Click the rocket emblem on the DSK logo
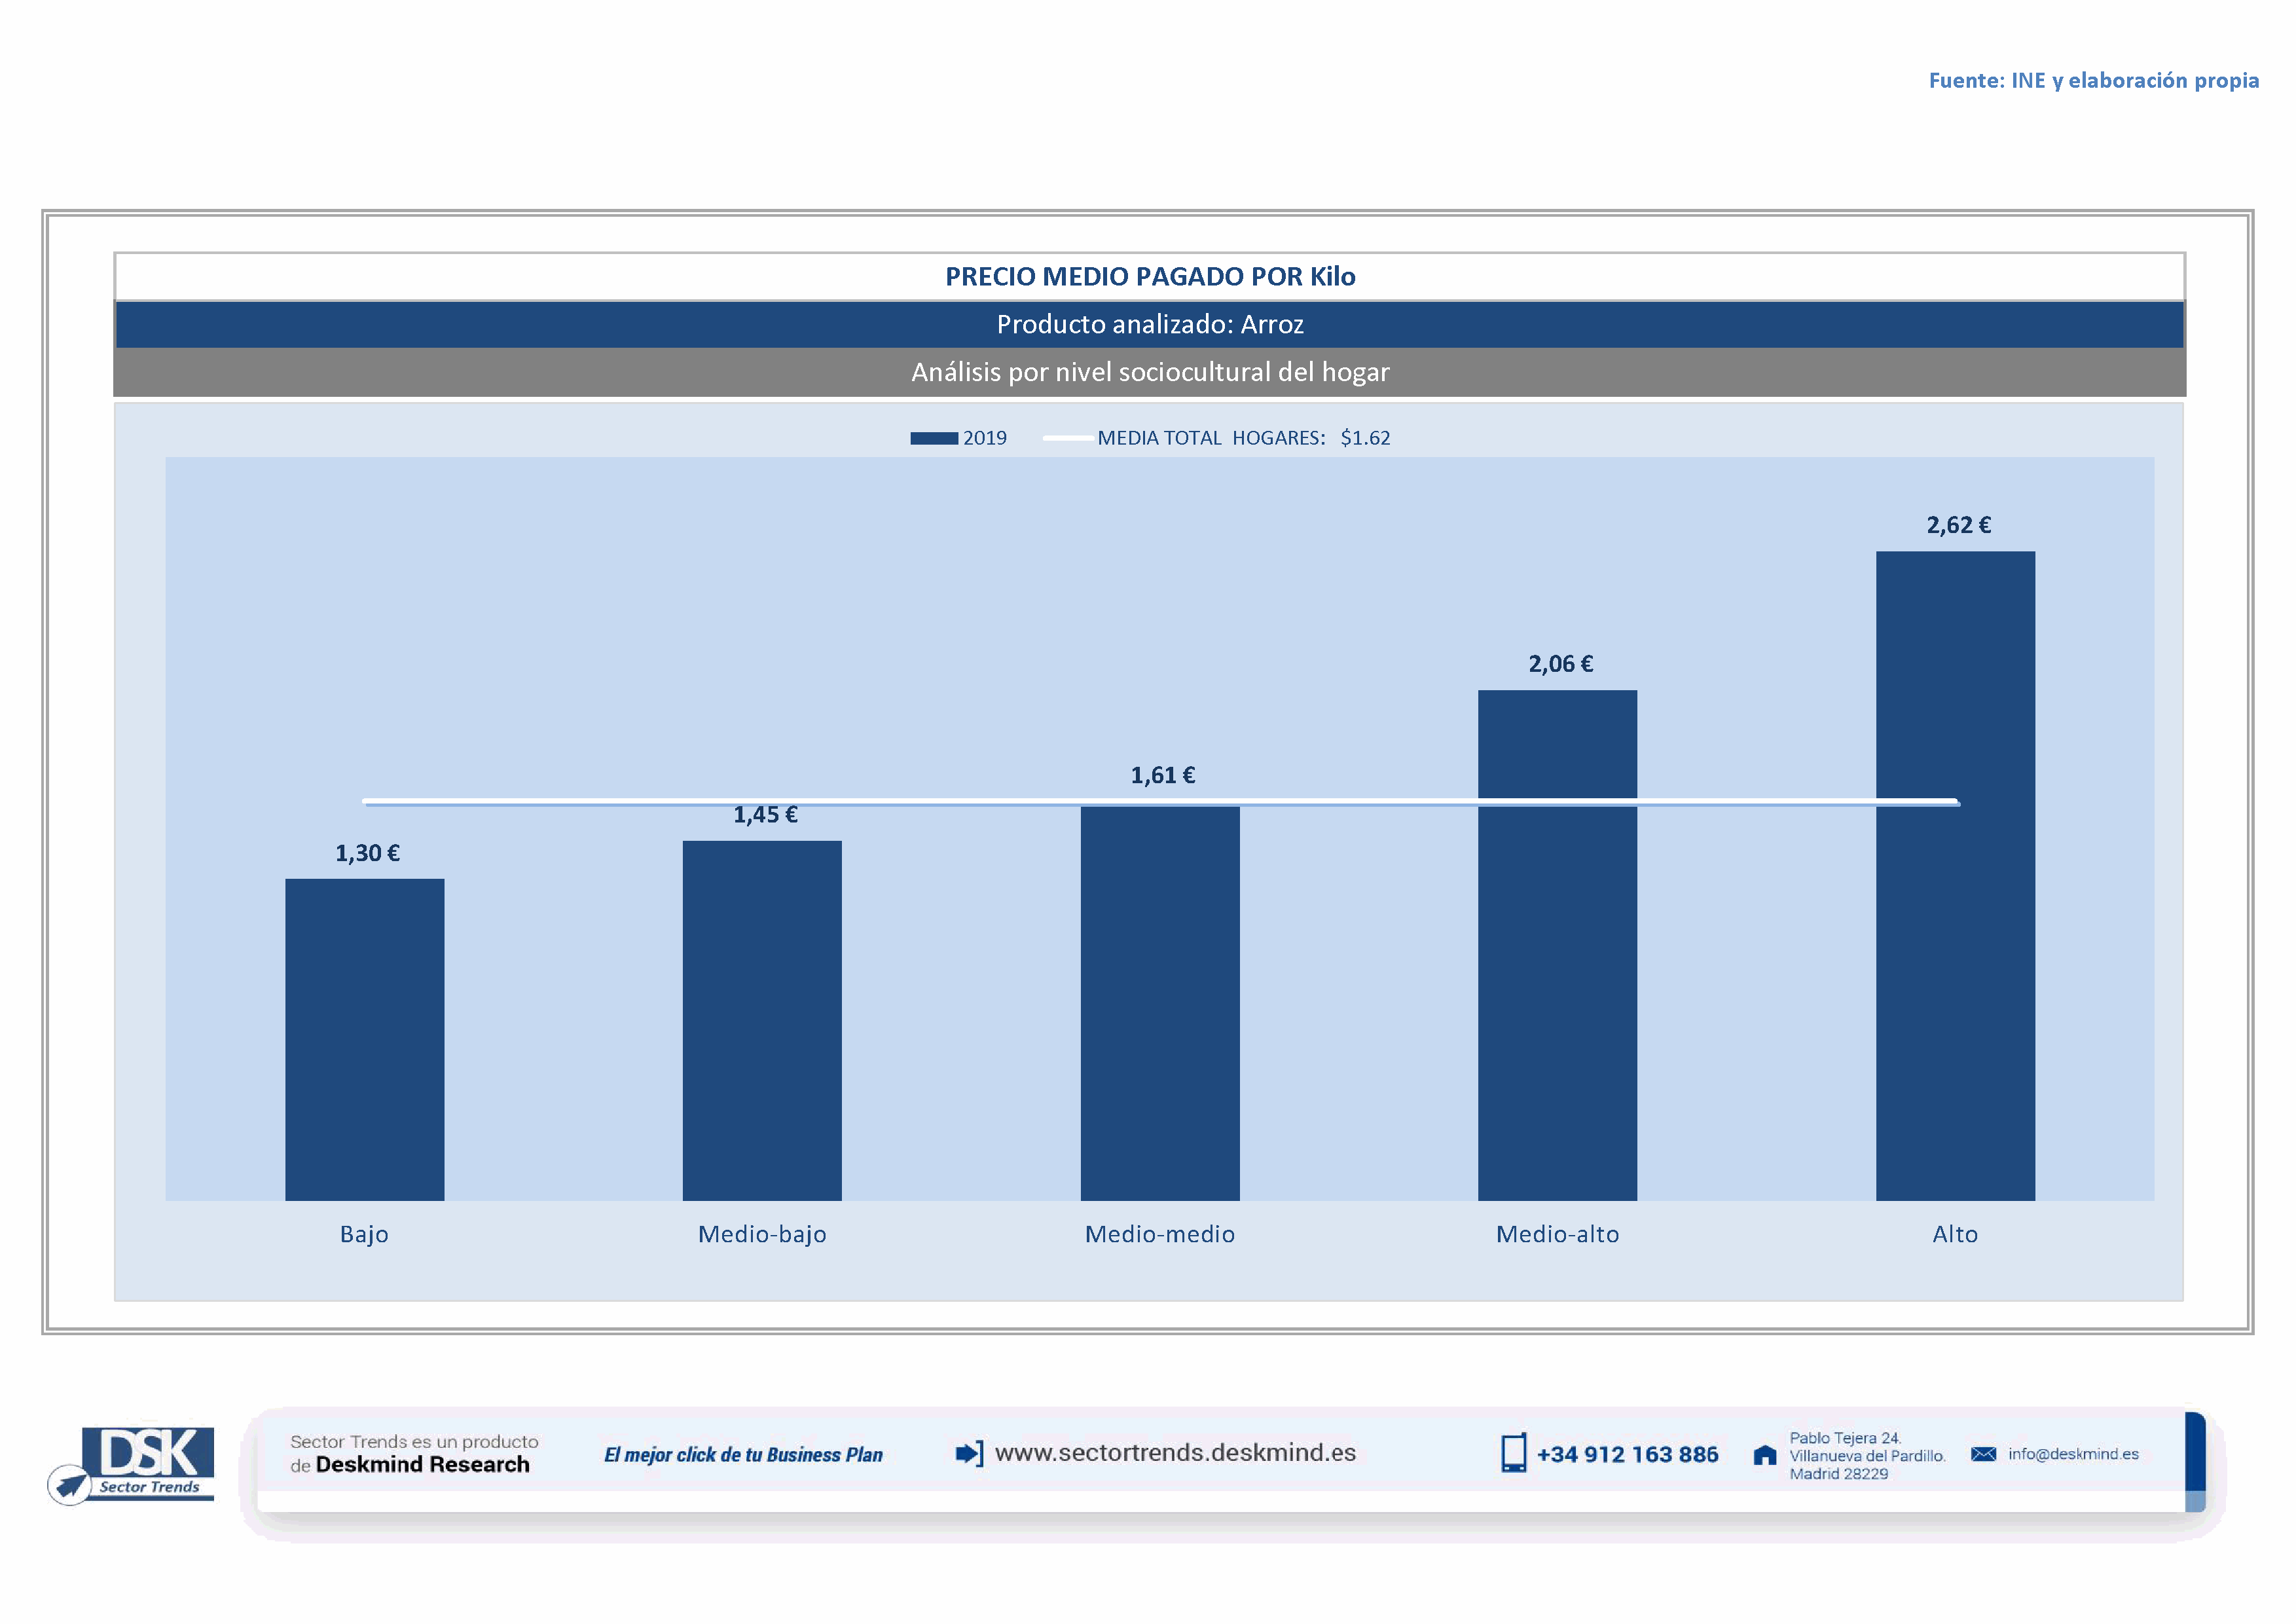 (70, 1484)
